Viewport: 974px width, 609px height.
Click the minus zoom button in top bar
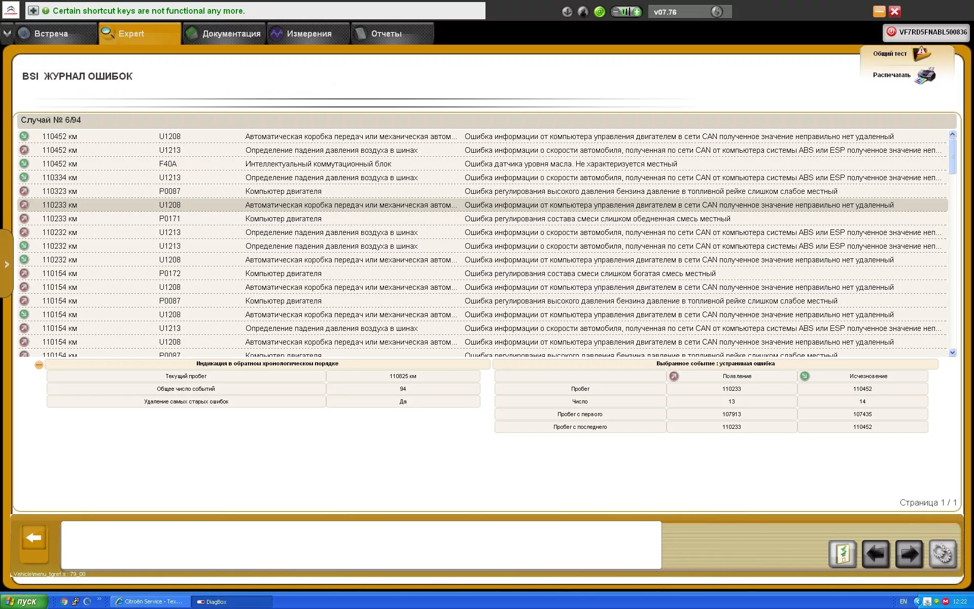tap(615, 12)
